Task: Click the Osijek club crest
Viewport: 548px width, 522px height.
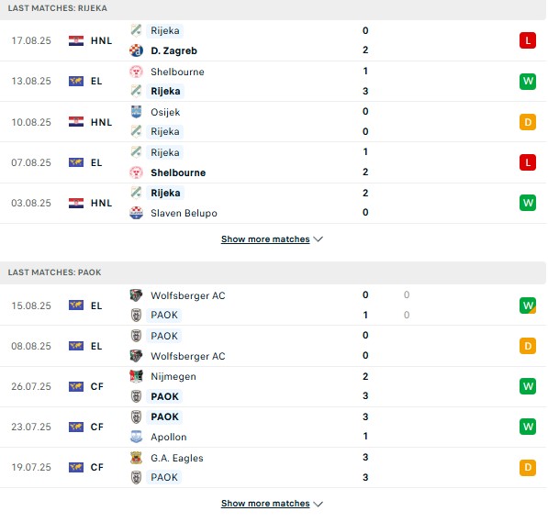Action: [x=136, y=112]
